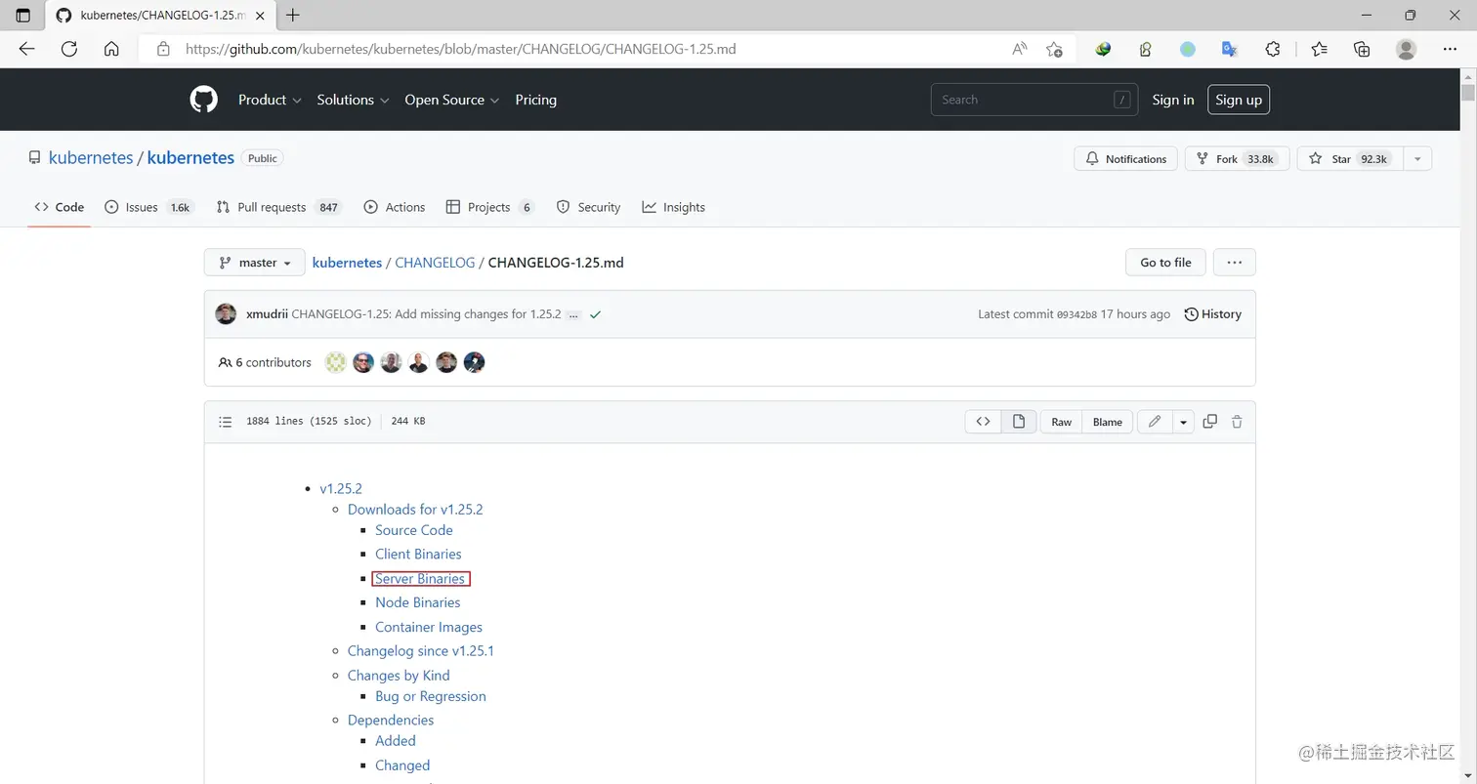Click the Sign up button
1477x784 pixels.
(1239, 100)
